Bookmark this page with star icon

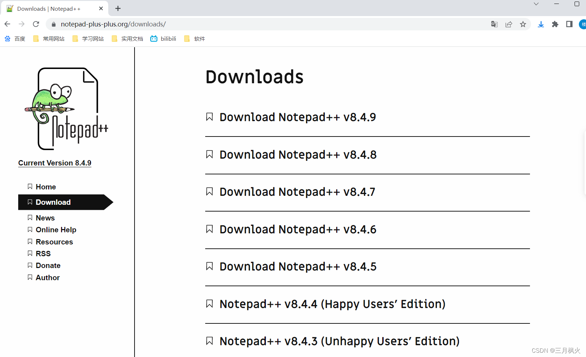click(x=523, y=24)
